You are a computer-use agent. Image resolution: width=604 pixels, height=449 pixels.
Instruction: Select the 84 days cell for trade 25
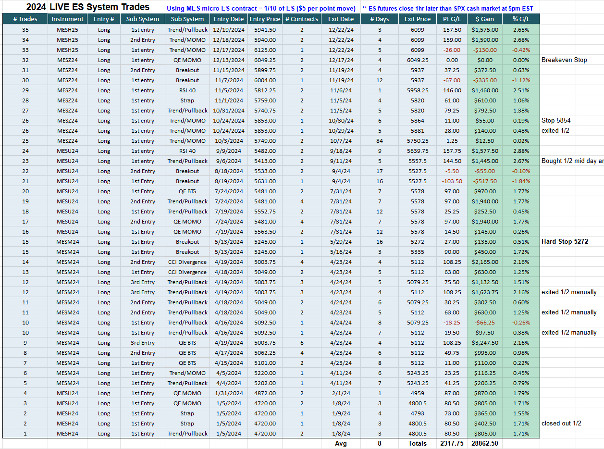380,141
